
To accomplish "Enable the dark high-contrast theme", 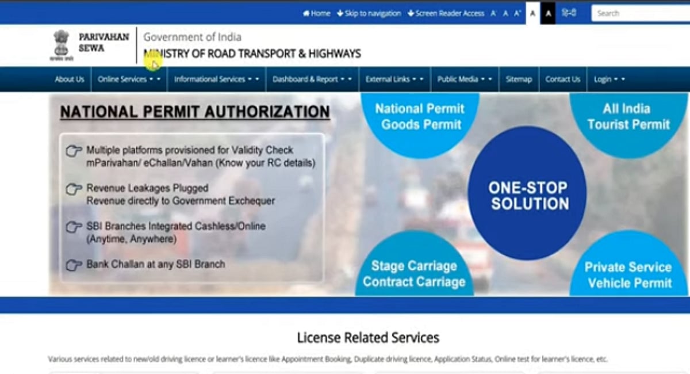I will (x=548, y=12).
